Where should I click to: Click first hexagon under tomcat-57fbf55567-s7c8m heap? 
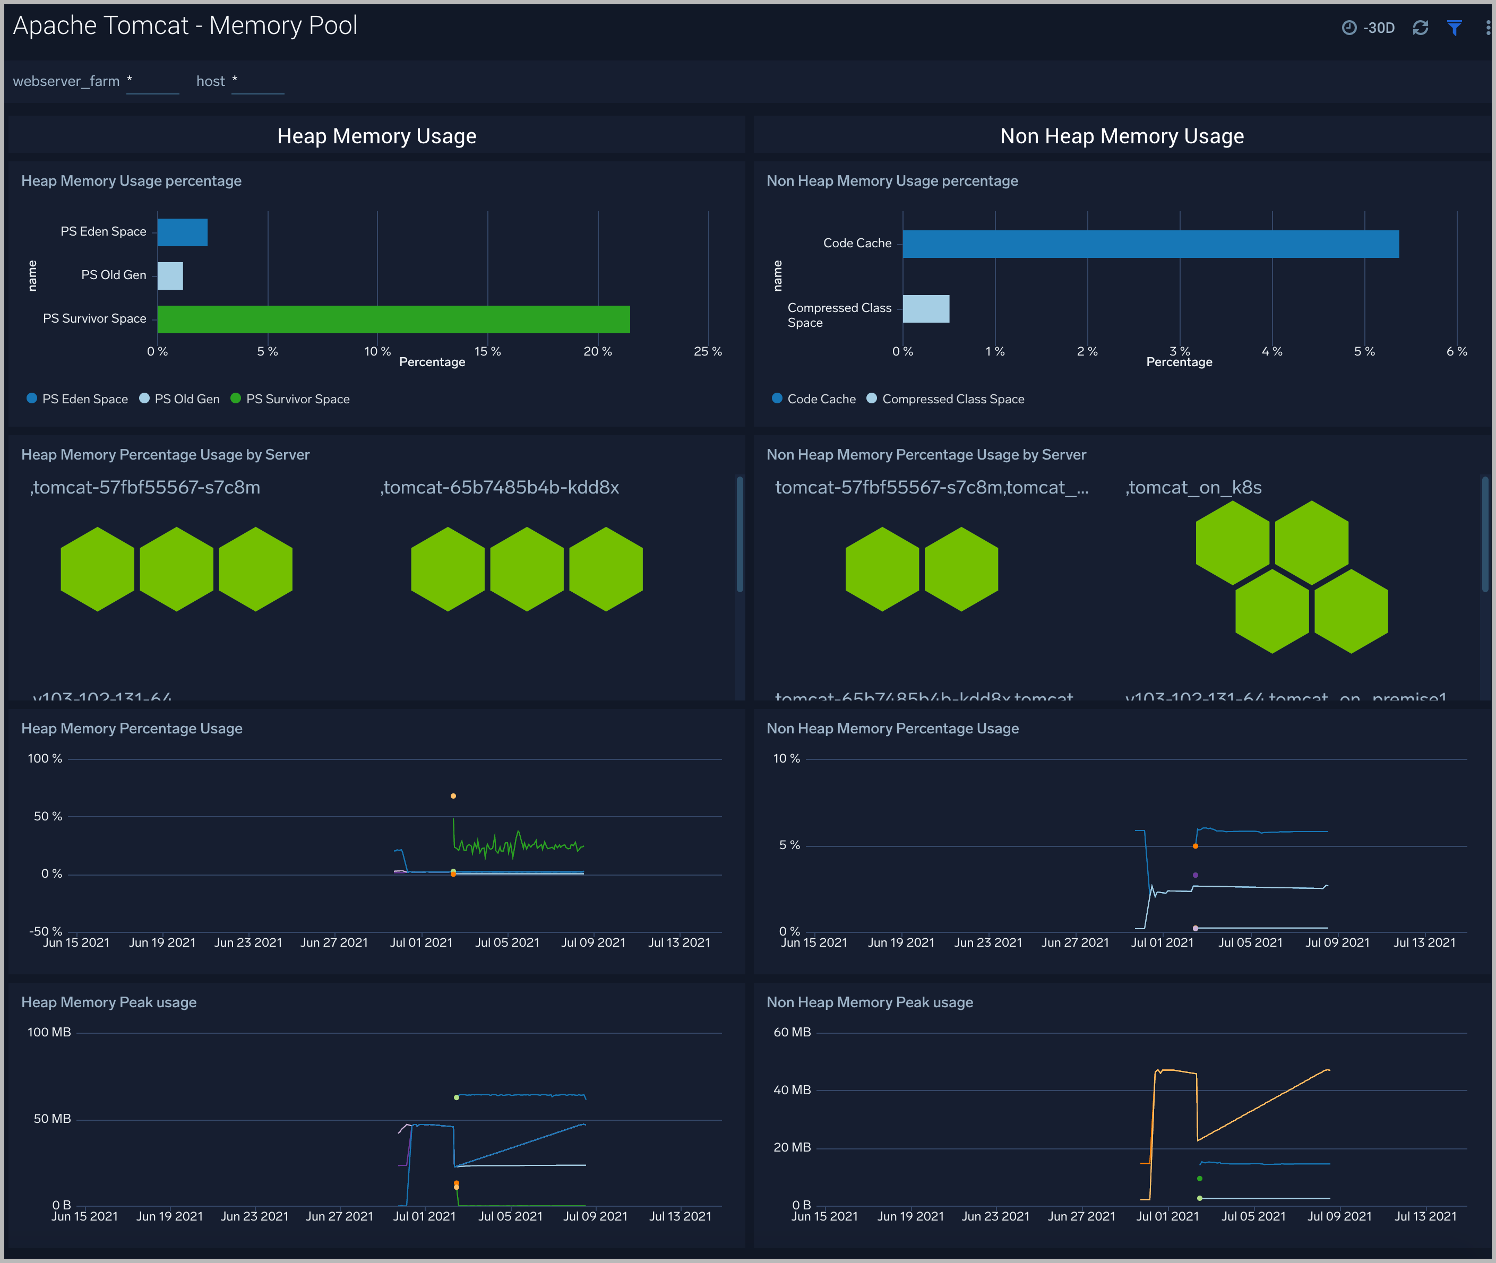click(97, 569)
